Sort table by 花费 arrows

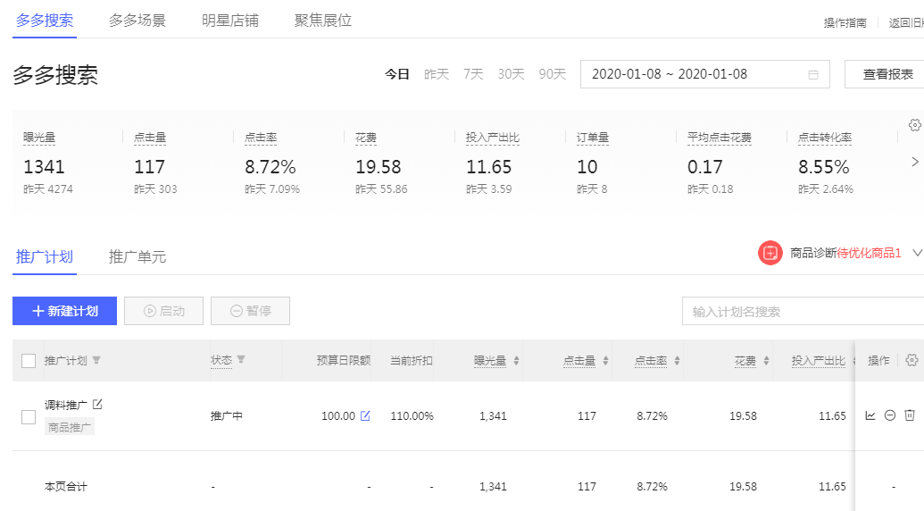[766, 361]
